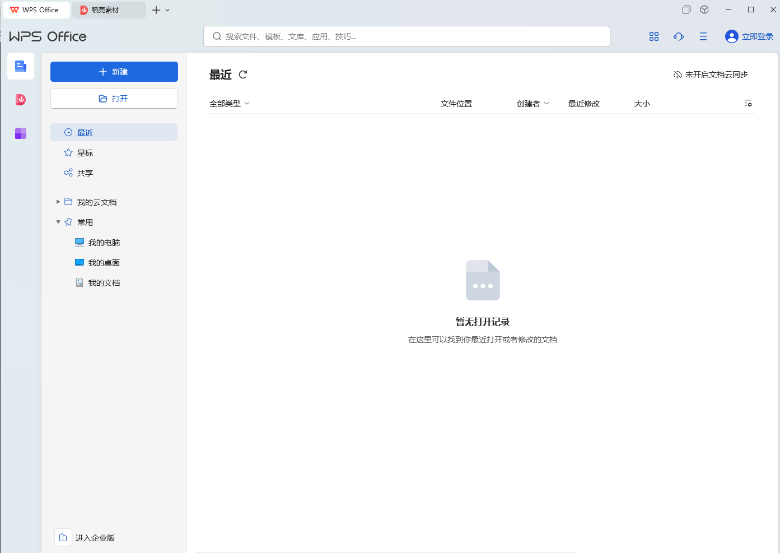The height and width of the screenshot is (553, 780).
Task: Open the customer service headset icon
Action: pyautogui.click(x=679, y=36)
